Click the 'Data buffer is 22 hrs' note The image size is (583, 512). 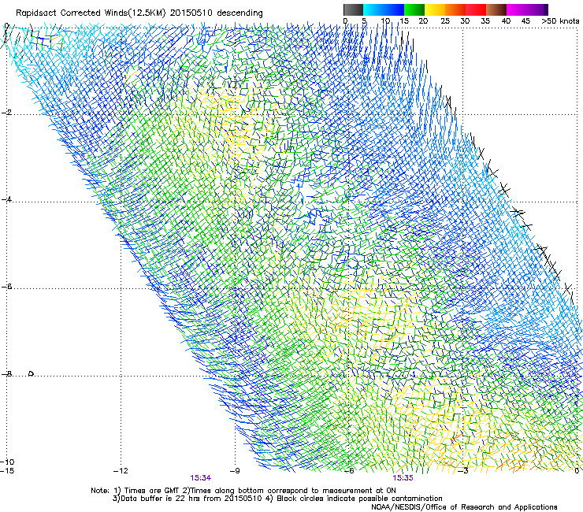188,499
